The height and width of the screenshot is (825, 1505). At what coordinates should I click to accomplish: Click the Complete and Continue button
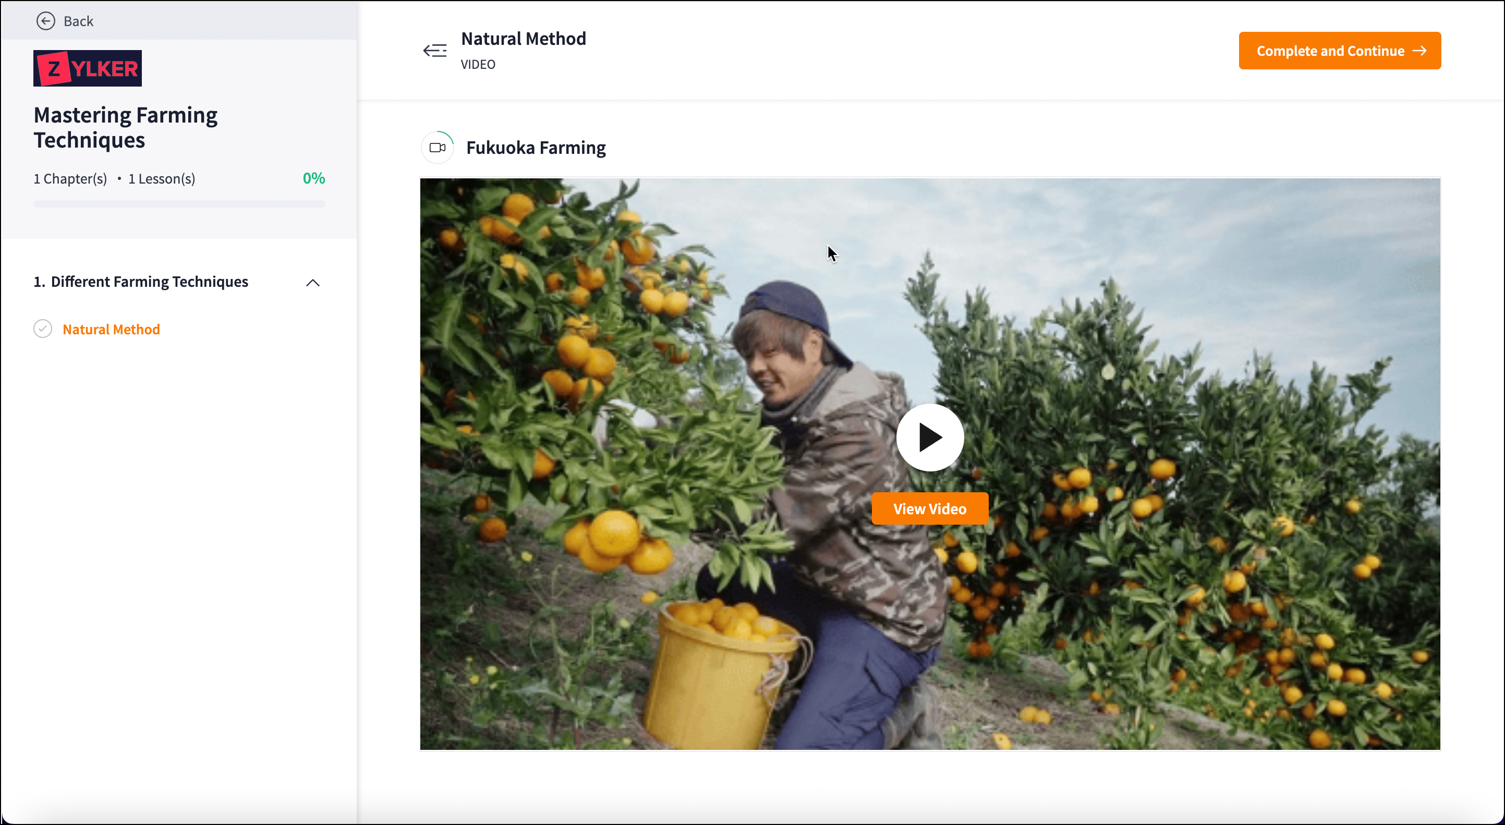[1340, 51]
